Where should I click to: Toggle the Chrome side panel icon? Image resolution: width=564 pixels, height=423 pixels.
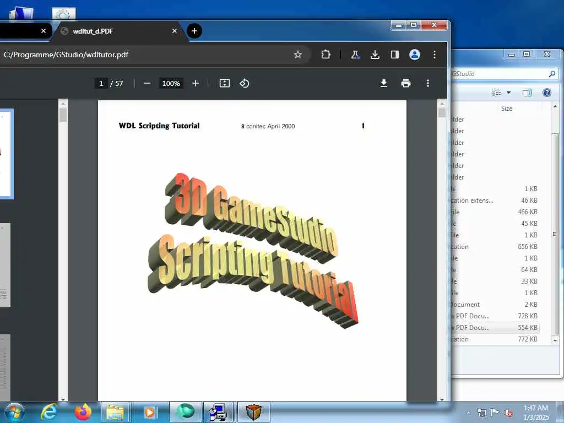(394, 55)
